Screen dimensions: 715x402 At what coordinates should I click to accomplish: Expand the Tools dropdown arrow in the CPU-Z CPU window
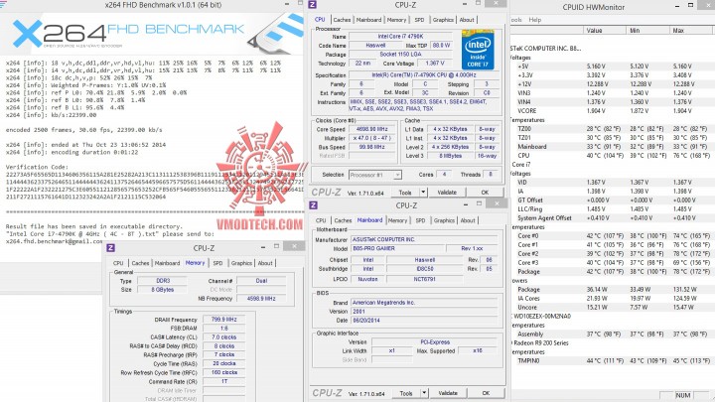pyautogui.click(x=423, y=193)
